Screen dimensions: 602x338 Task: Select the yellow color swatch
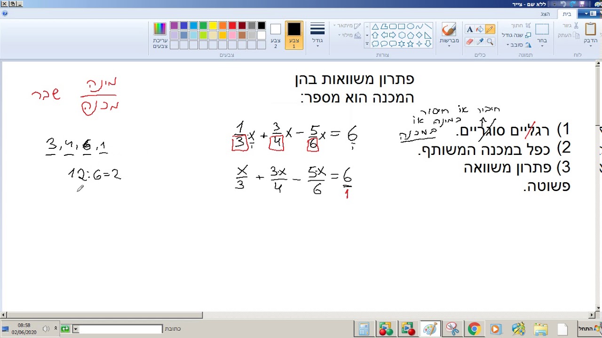[x=213, y=26]
